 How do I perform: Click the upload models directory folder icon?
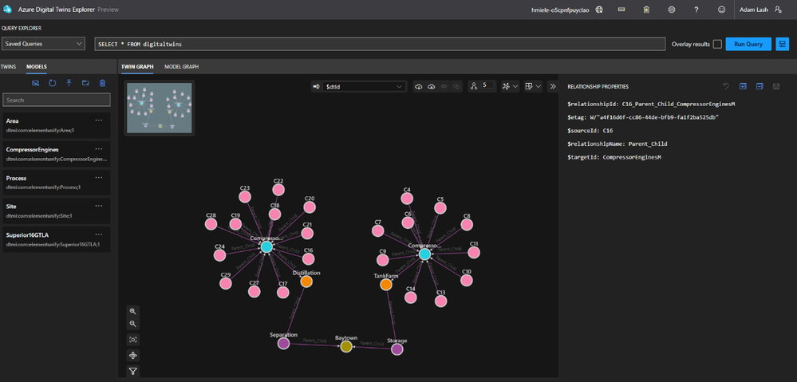85,83
